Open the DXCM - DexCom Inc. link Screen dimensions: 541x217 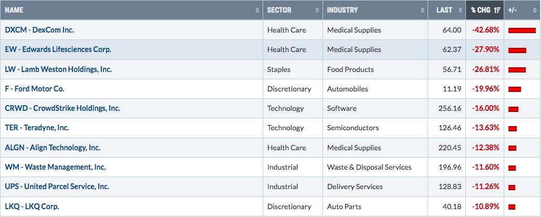[x=39, y=29]
